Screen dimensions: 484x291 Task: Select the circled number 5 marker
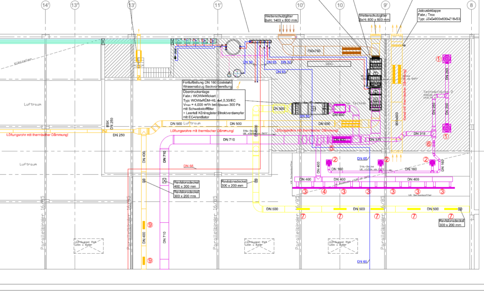(332, 148)
